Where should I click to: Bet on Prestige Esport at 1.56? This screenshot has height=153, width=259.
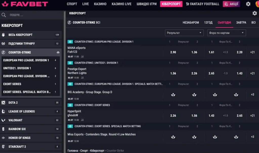(173, 73)
